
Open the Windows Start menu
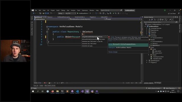(x=33, y=91)
